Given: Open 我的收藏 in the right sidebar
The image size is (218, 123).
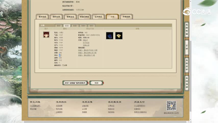Looking at the screenshot, I should tap(187, 29).
